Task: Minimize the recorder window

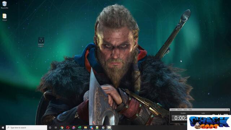Action: (x=226, y=110)
